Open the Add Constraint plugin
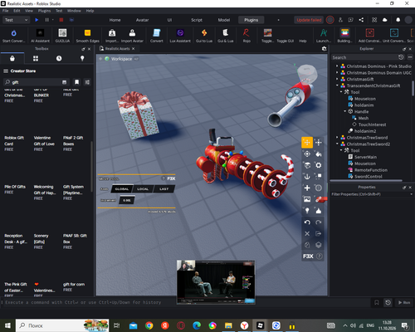 (x=370, y=36)
